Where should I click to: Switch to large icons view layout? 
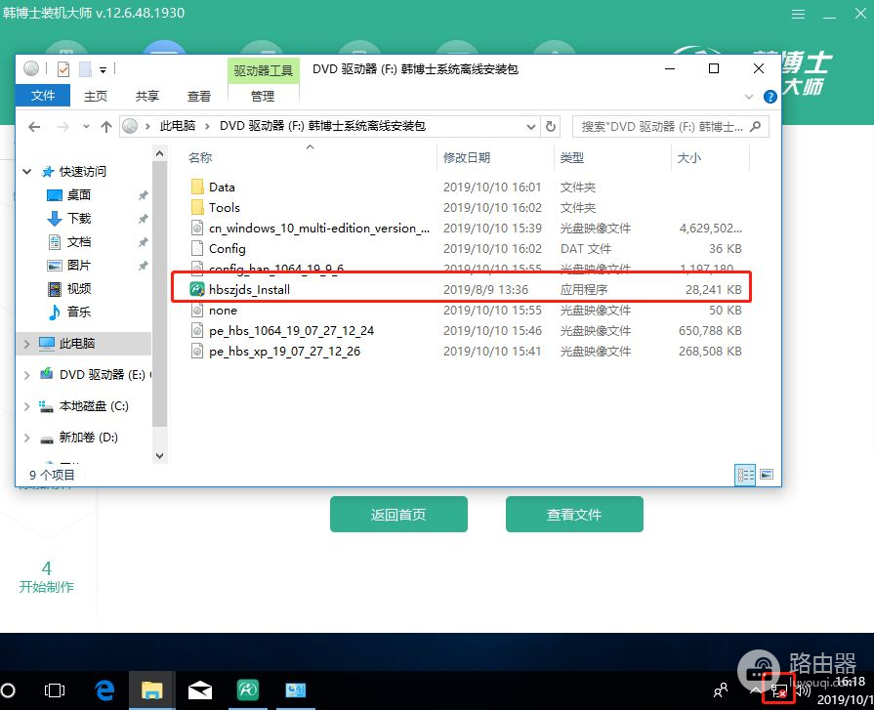pos(767,475)
